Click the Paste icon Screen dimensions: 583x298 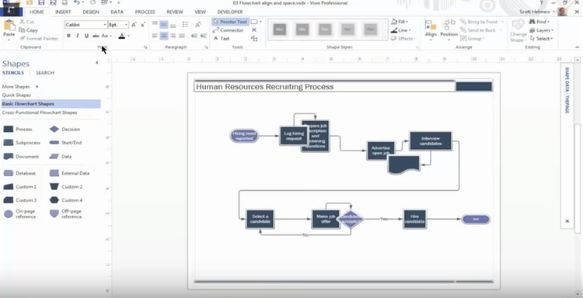tap(9, 29)
